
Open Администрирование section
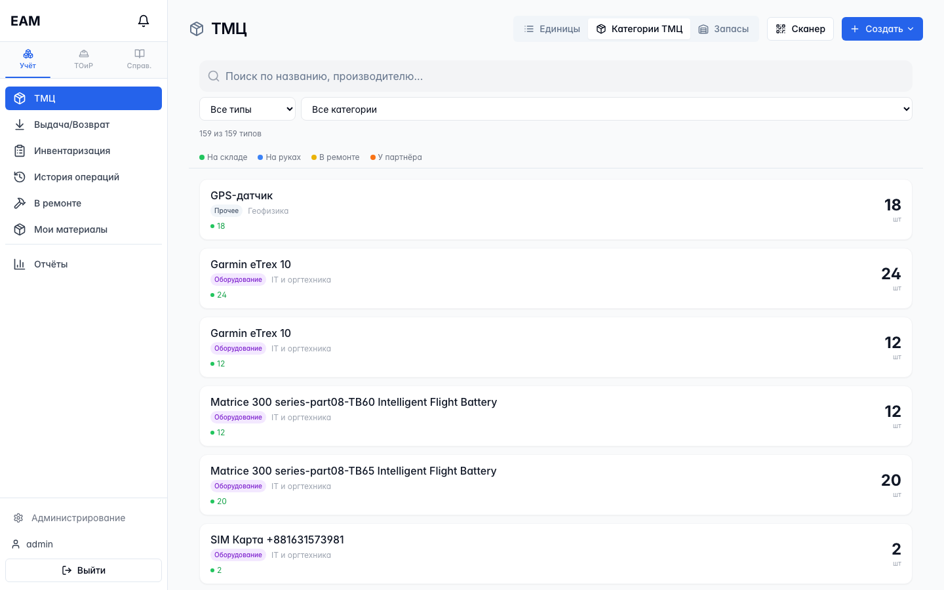point(83,518)
